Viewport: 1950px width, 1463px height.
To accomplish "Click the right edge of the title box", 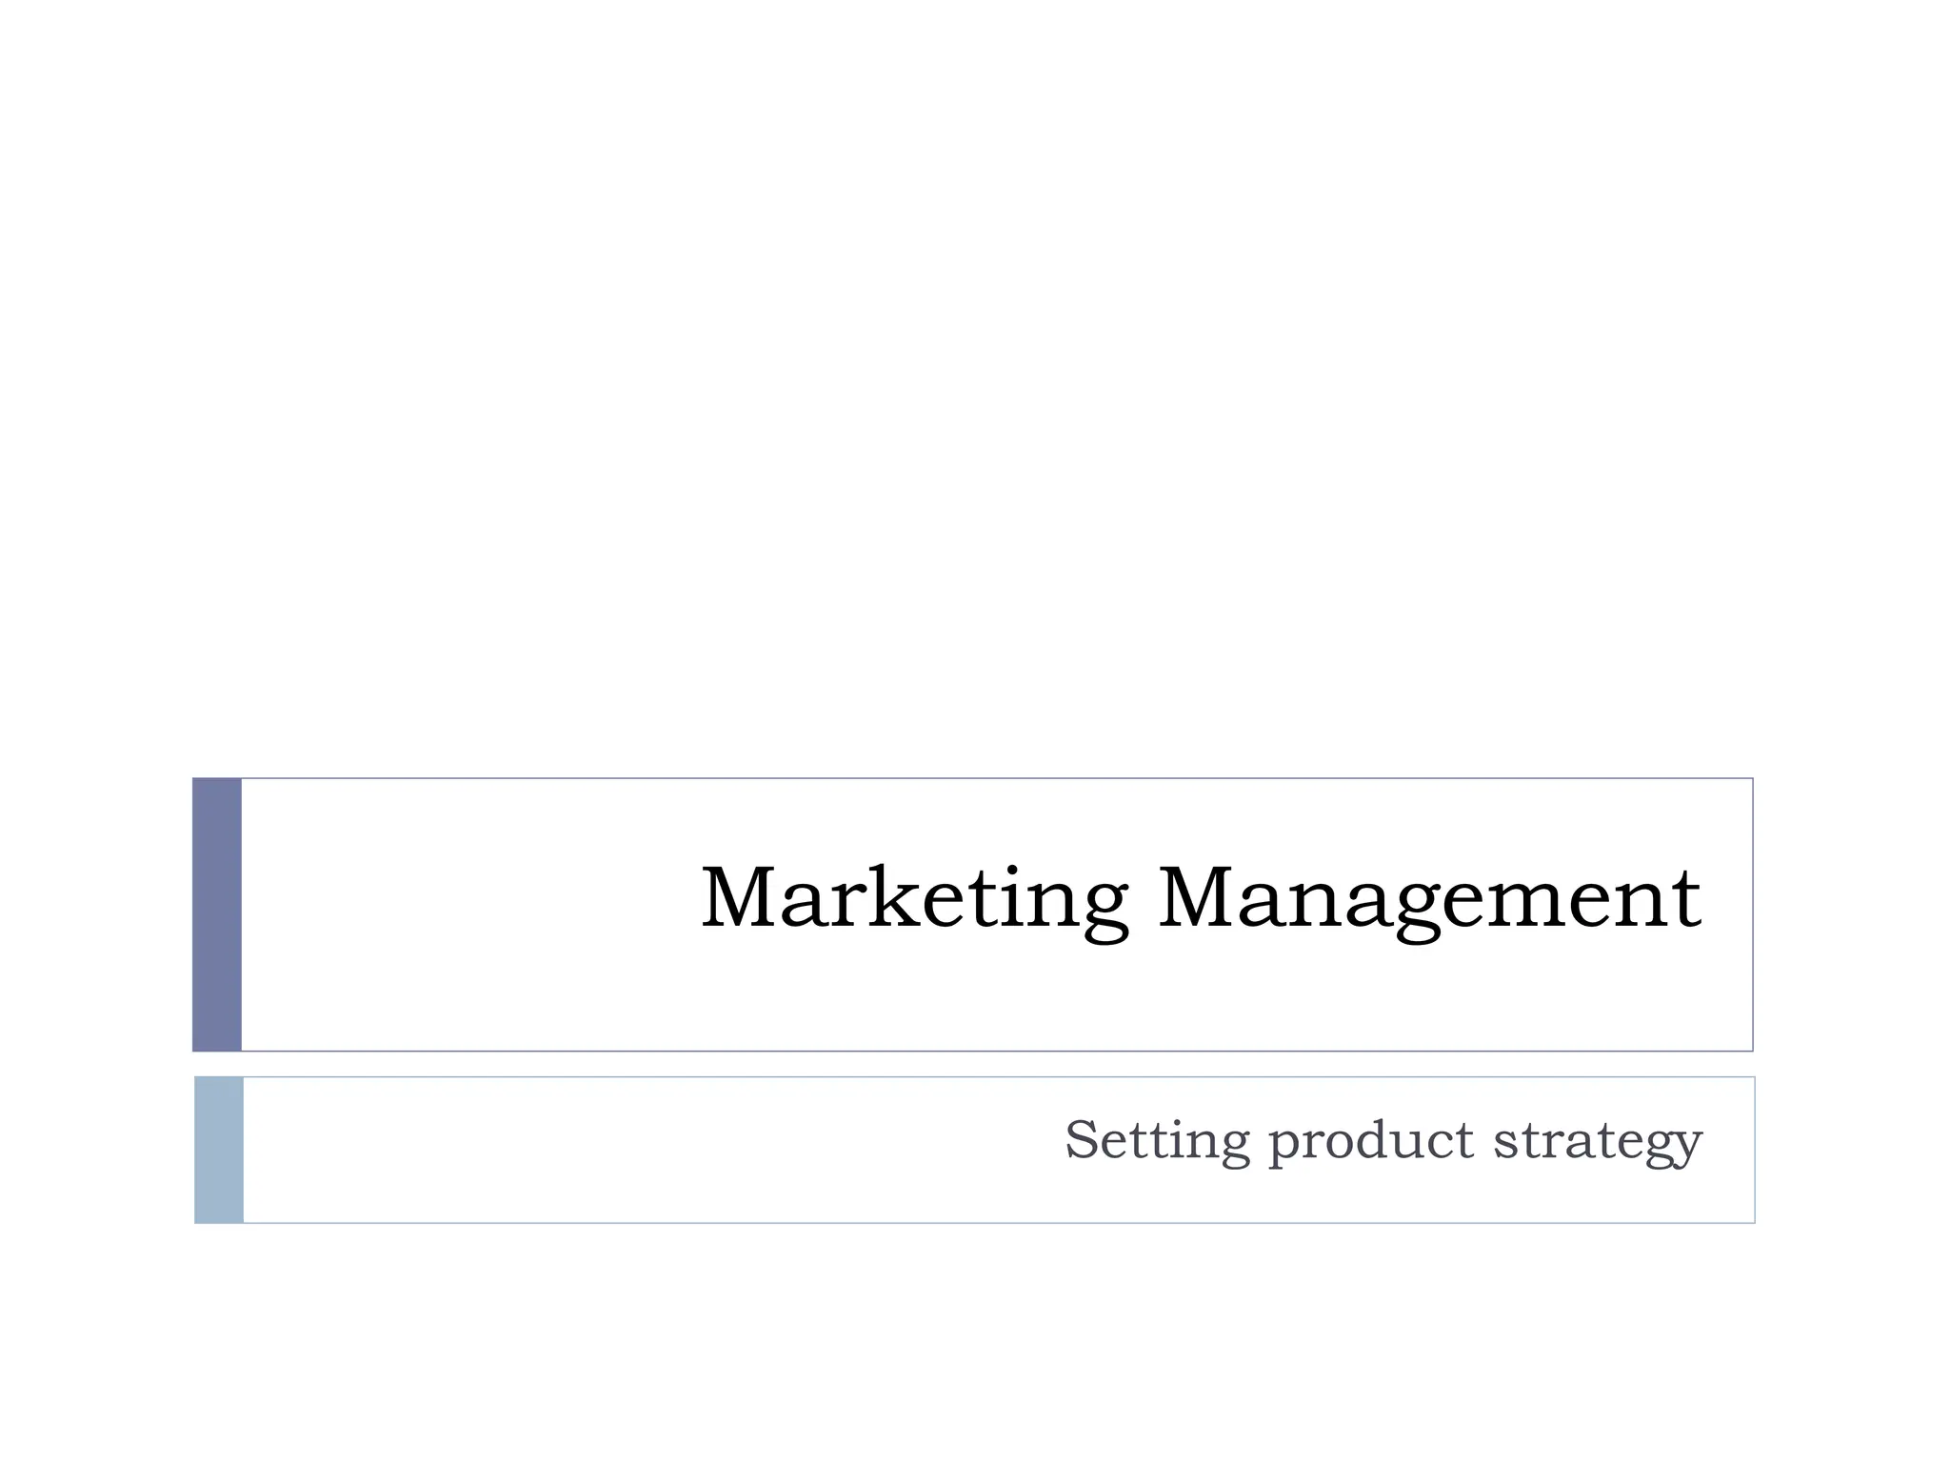I will (x=1753, y=914).
